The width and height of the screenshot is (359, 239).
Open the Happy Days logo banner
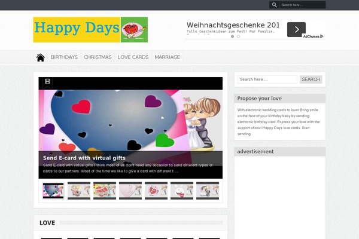pyautogui.click(x=90, y=30)
